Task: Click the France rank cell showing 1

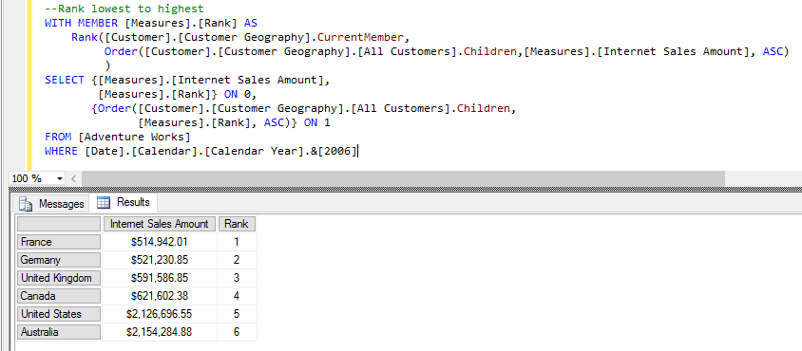Action: (237, 242)
